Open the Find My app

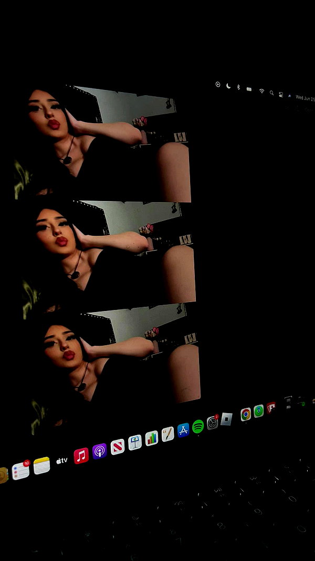pos(259,410)
